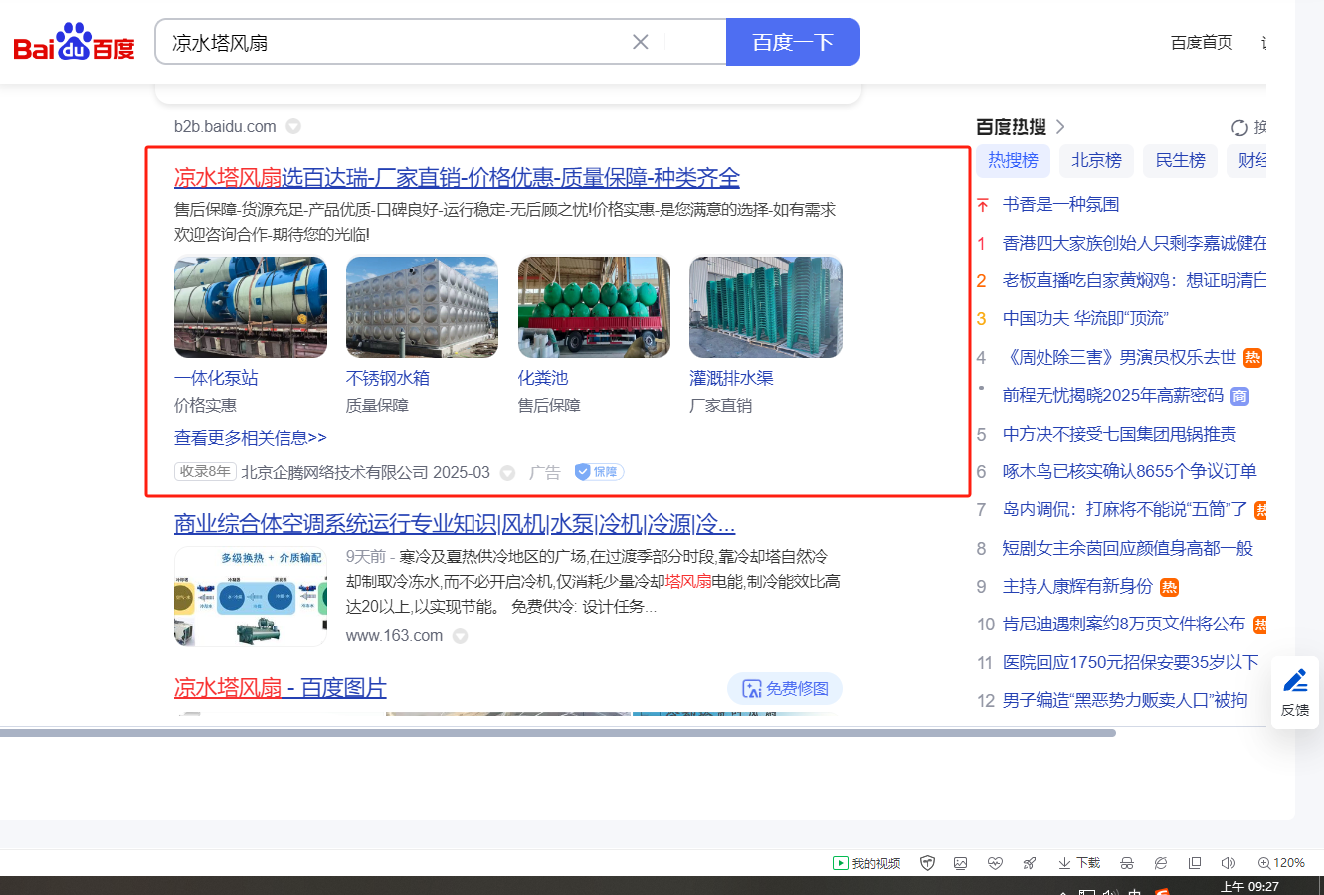Expand the arrow next to www.163.com

coord(460,636)
